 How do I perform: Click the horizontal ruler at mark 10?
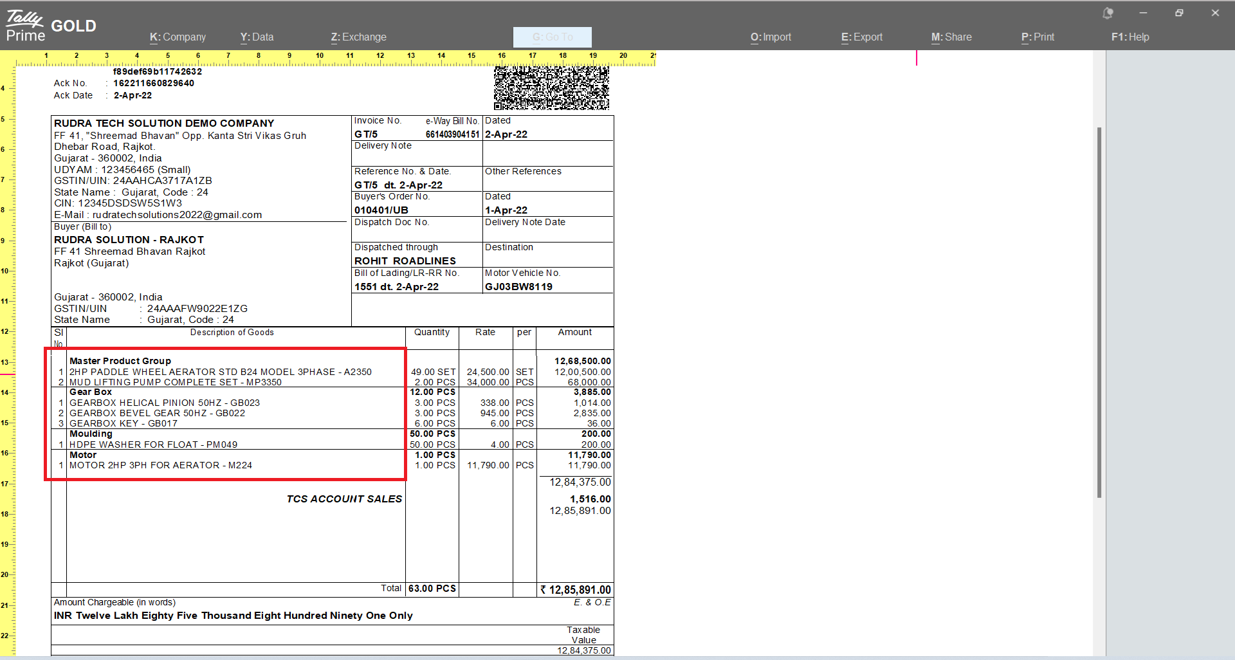tap(320, 58)
